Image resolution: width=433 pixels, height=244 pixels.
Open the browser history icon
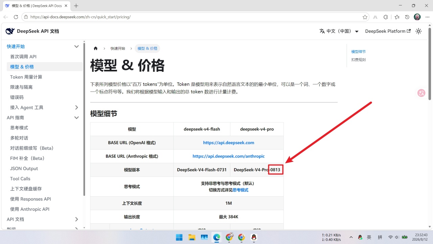pos(407,17)
